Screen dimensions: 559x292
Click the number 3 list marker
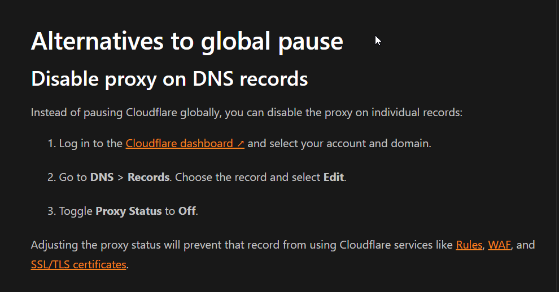point(52,211)
